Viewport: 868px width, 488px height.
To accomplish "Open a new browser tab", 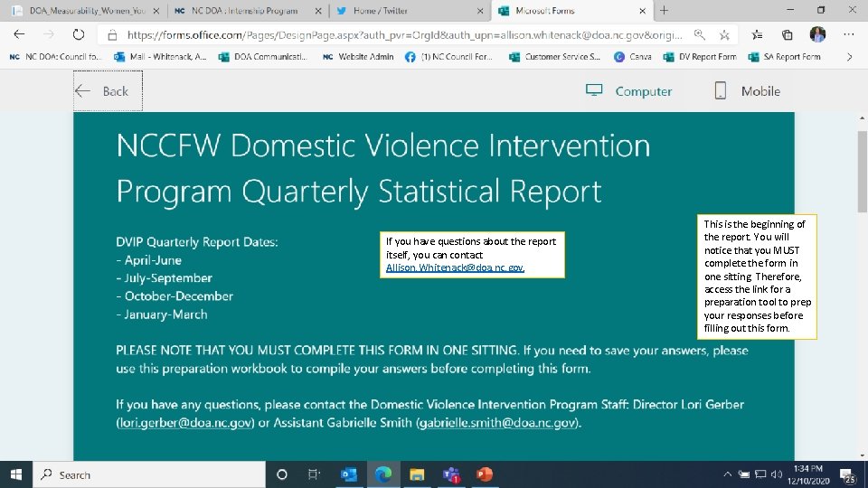I will [665, 11].
